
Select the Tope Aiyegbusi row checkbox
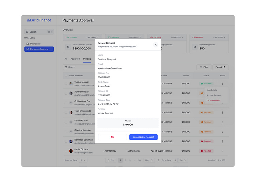pos(66,83)
